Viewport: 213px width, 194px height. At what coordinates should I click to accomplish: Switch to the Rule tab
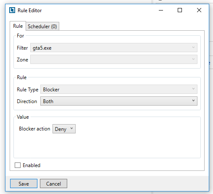[x=18, y=26]
